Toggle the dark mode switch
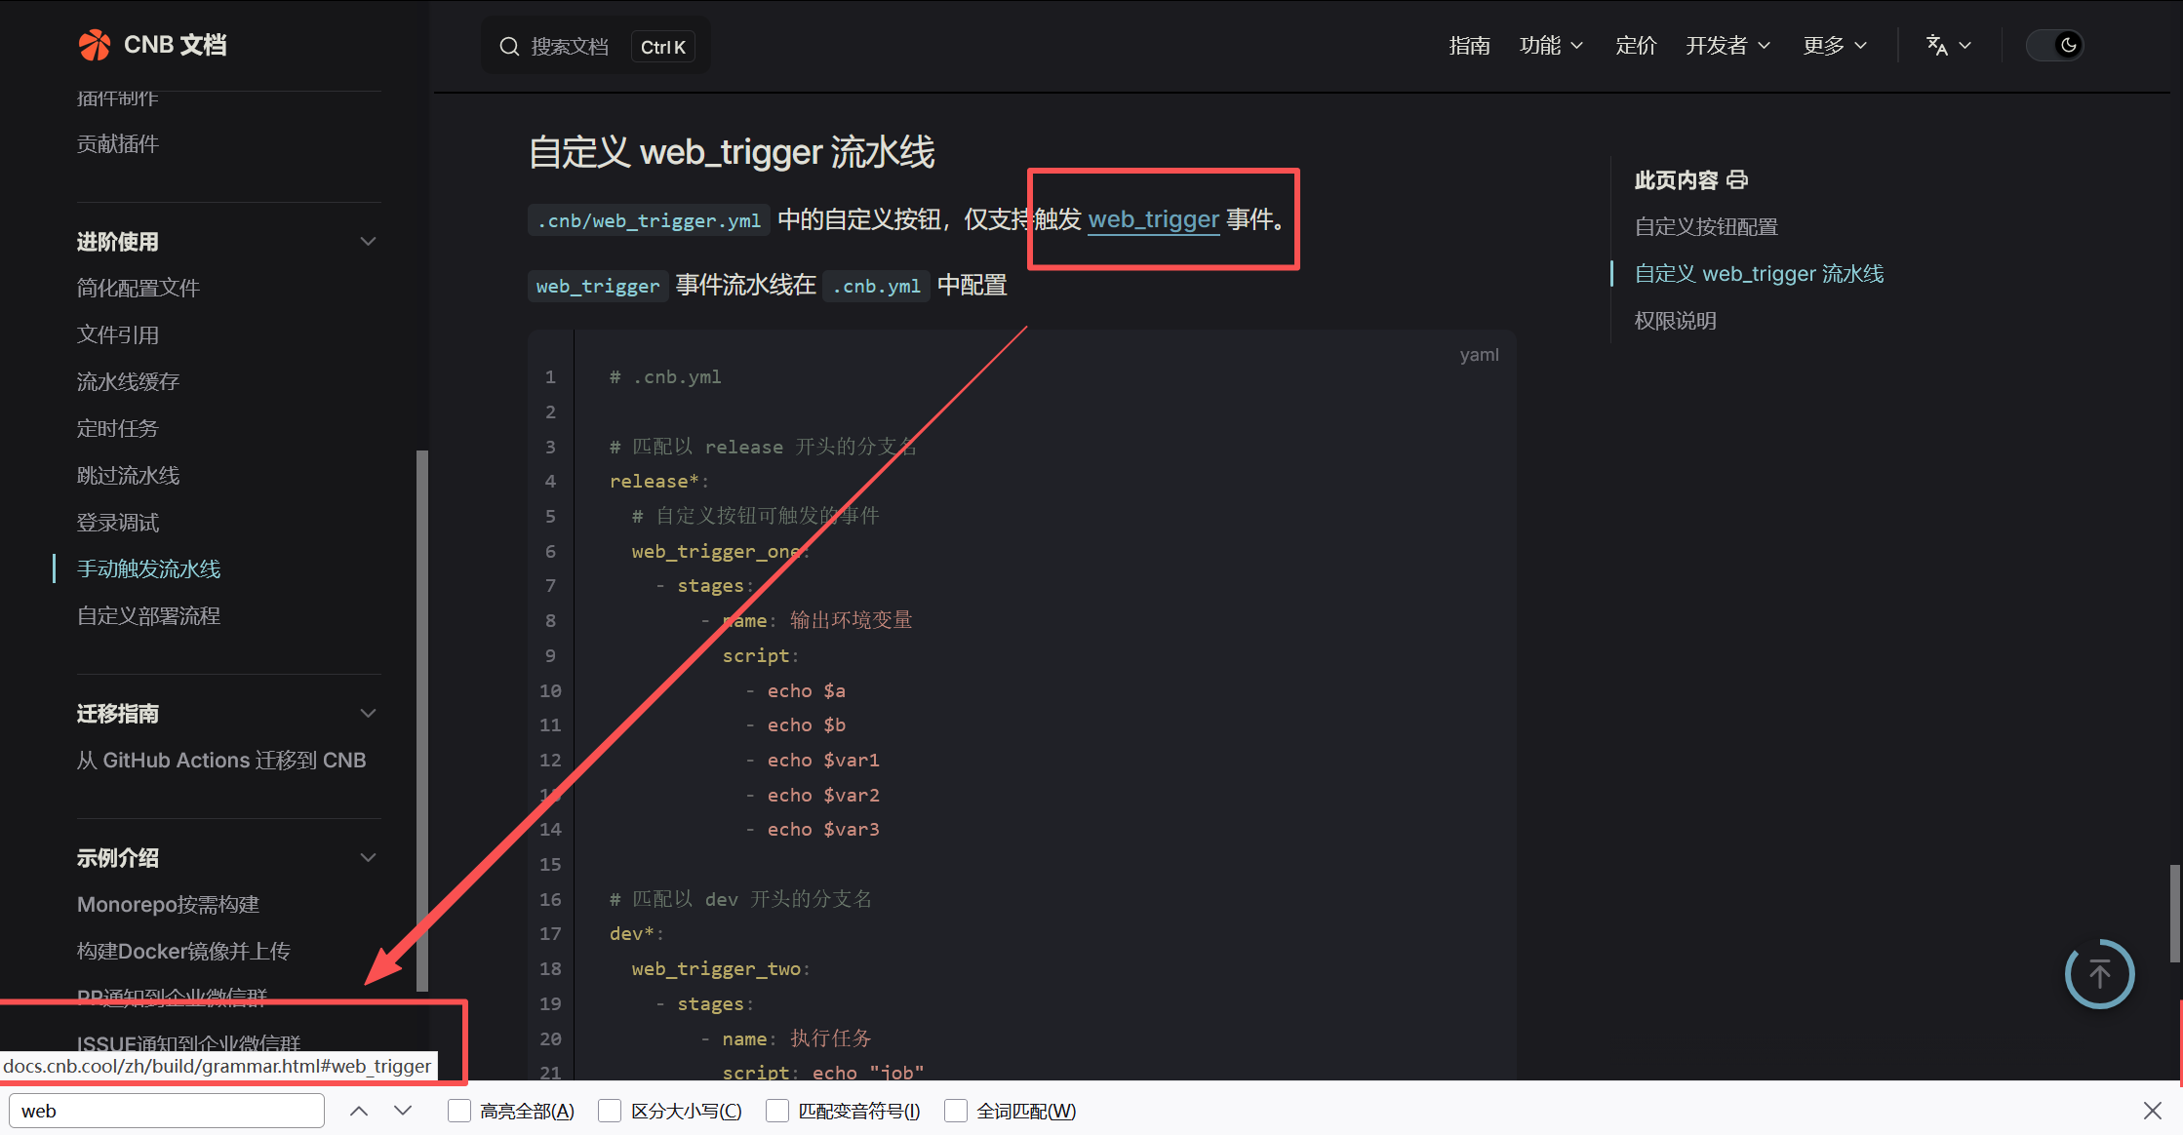This screenshot has height=1135, width=2183. [x=2054, y=45]
